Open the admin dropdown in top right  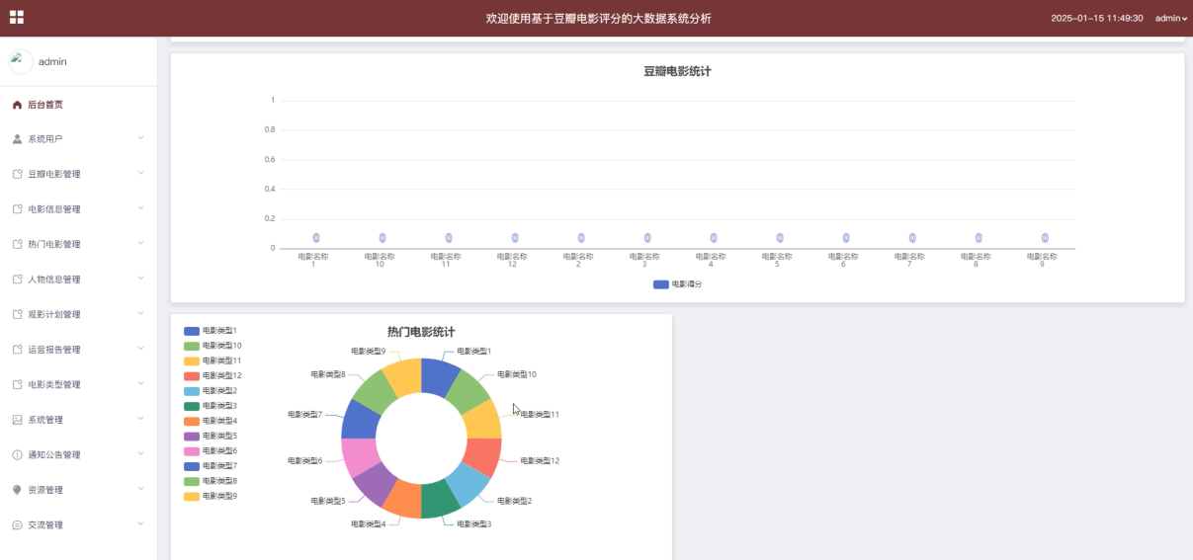tap(1170, 18)
